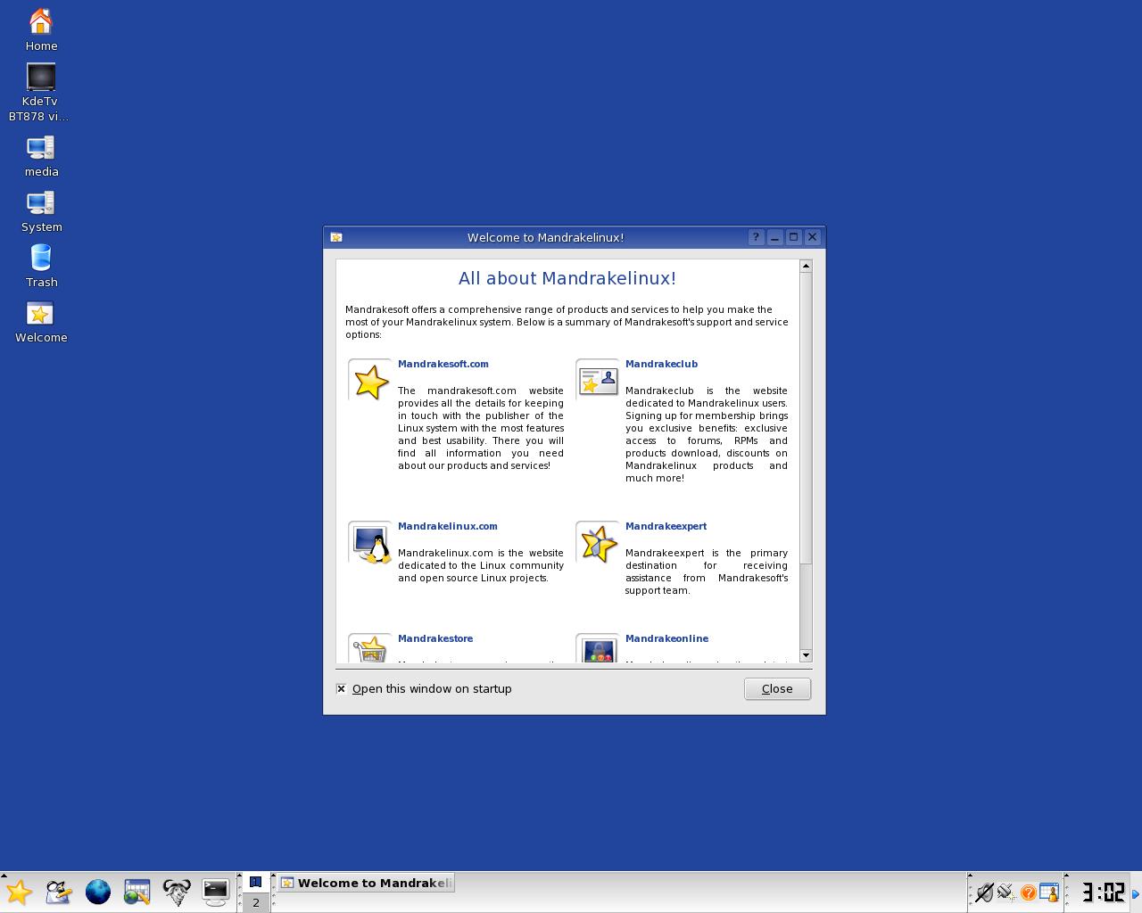Image resolution: width=1142 pixels, height=913 pixels.
Task: Click the orange question mark tray icon
Action: pos(1028,892)
